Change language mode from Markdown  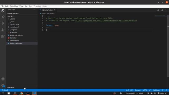click(156, 90)
